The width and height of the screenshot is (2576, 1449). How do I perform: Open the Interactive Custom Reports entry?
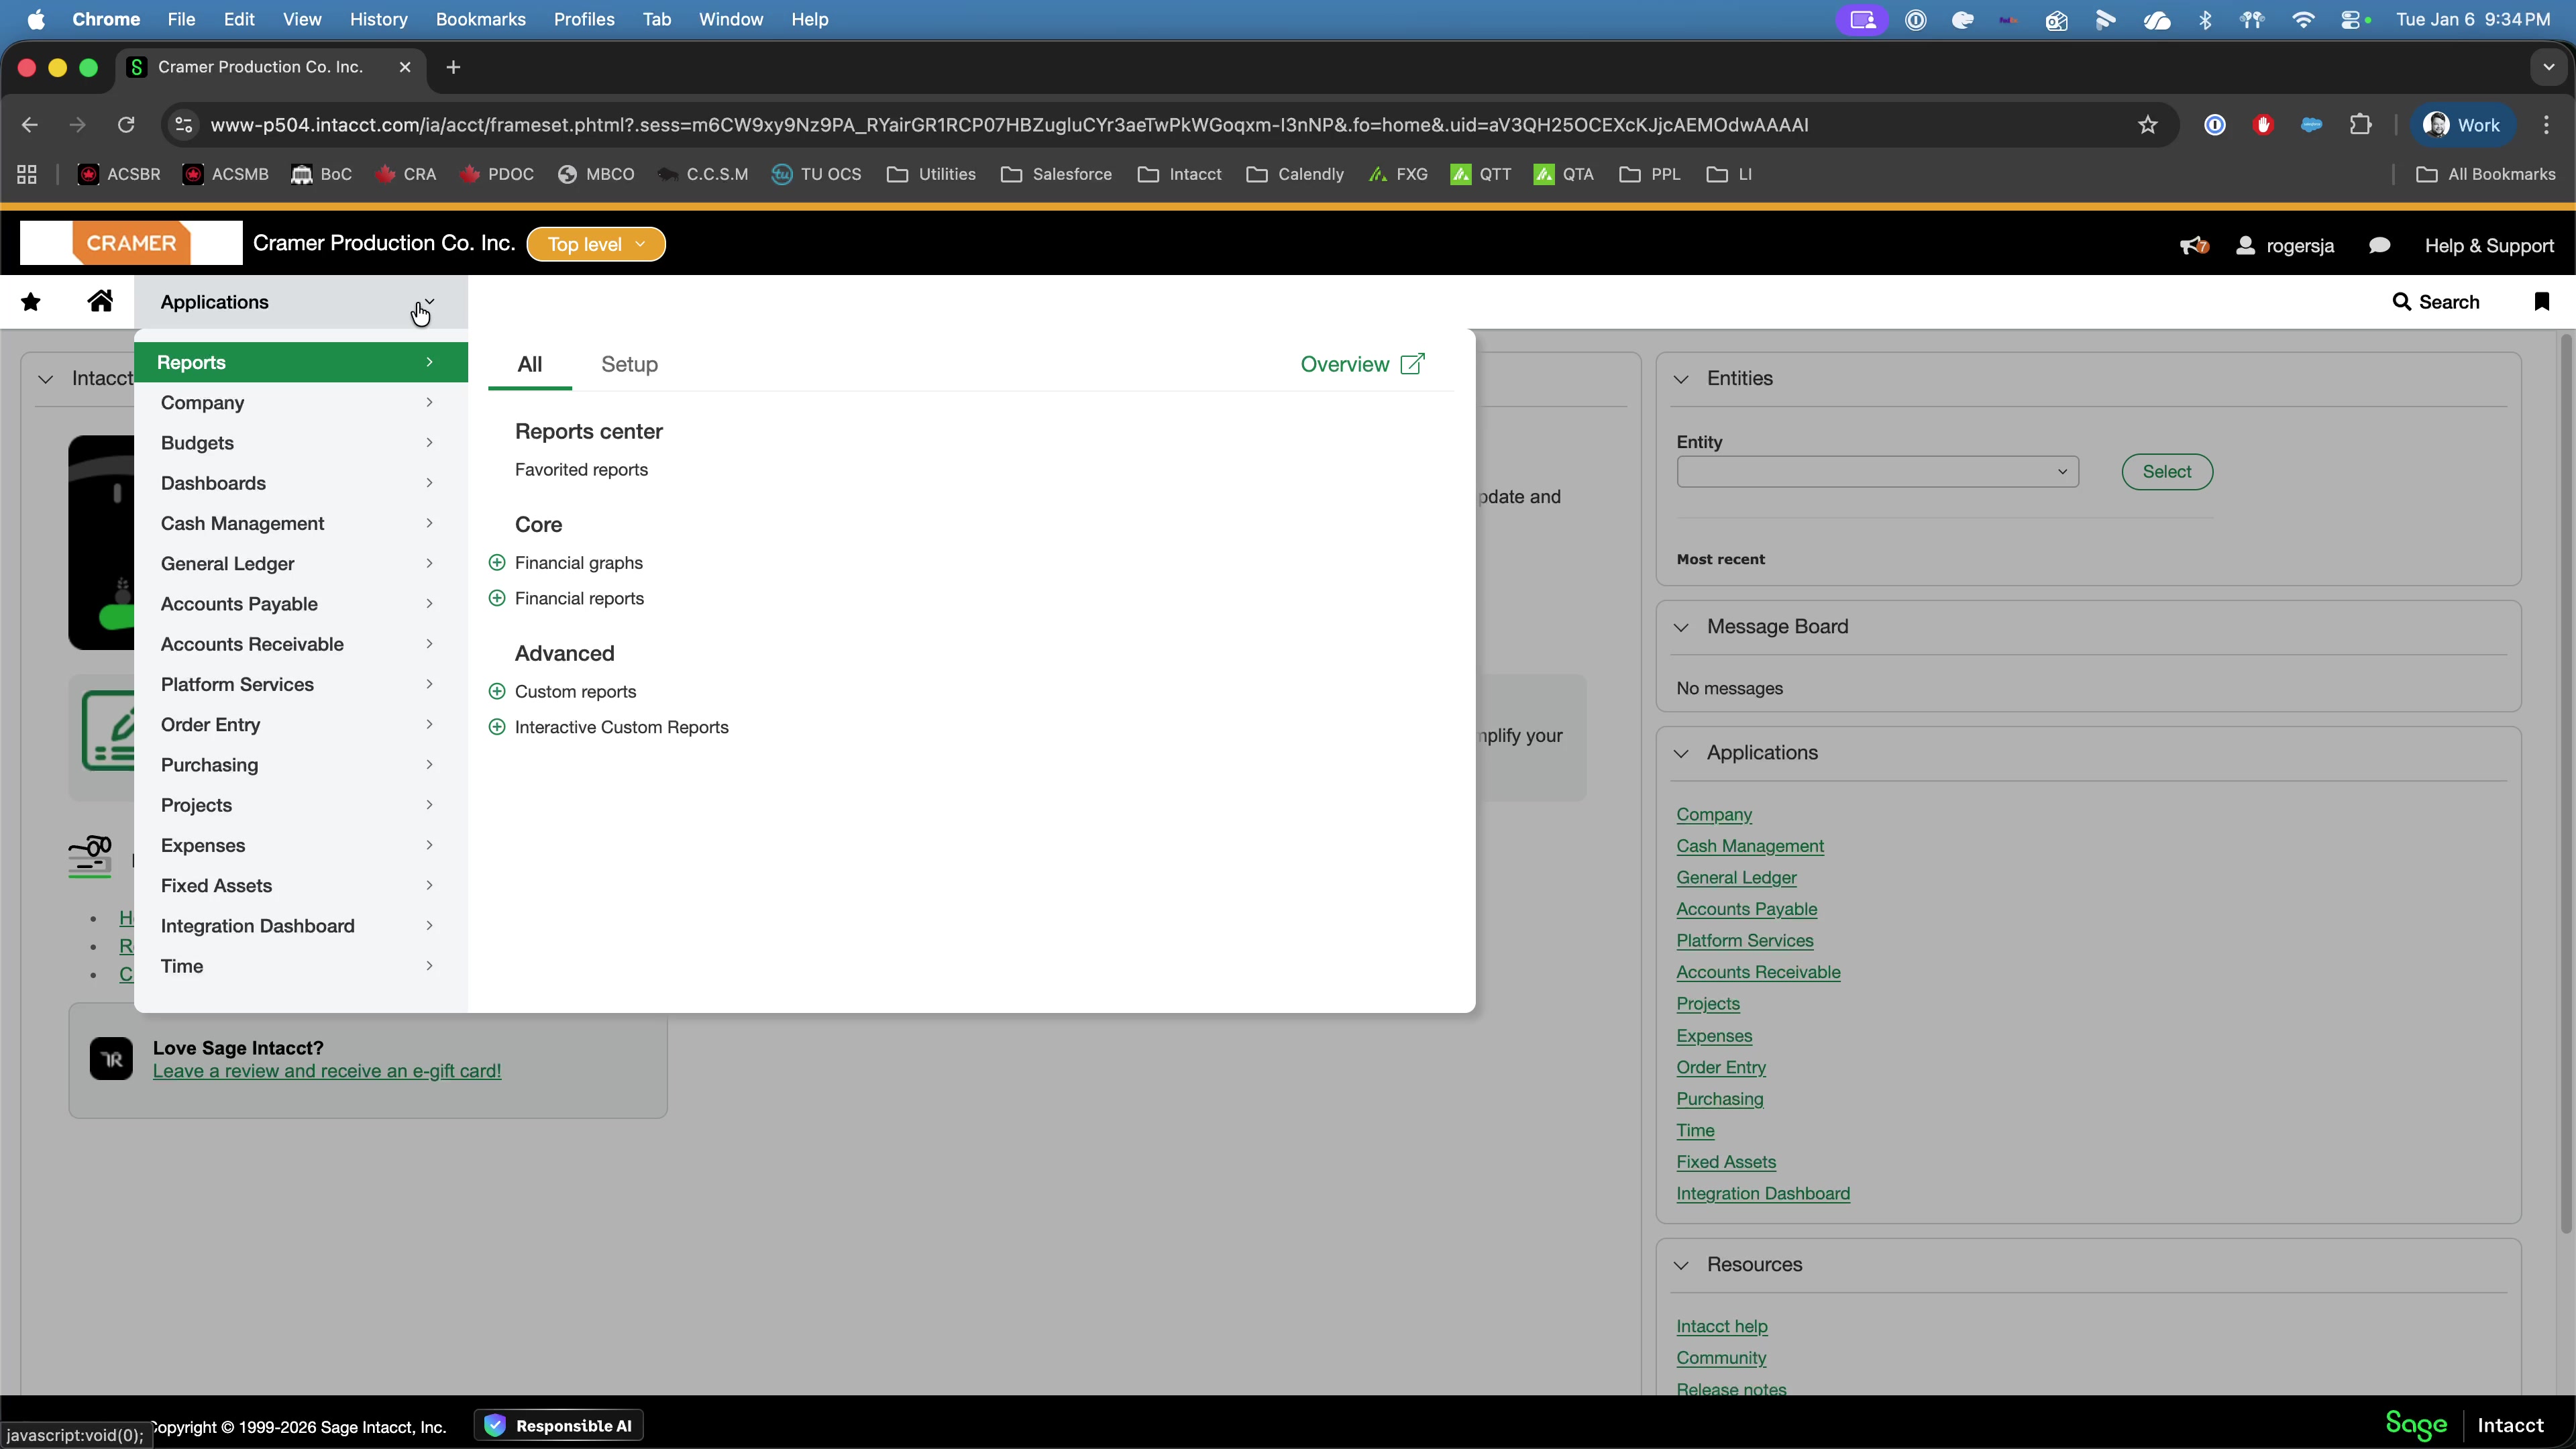621,728
